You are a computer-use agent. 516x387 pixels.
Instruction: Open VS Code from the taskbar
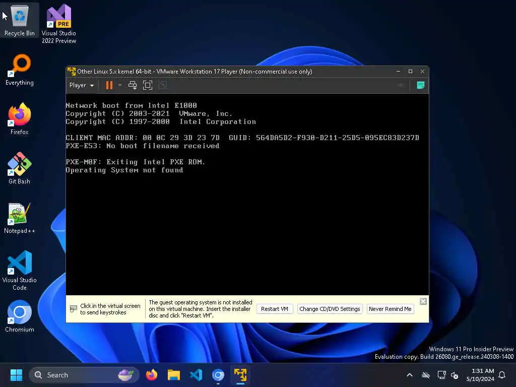tap(196, 375)
